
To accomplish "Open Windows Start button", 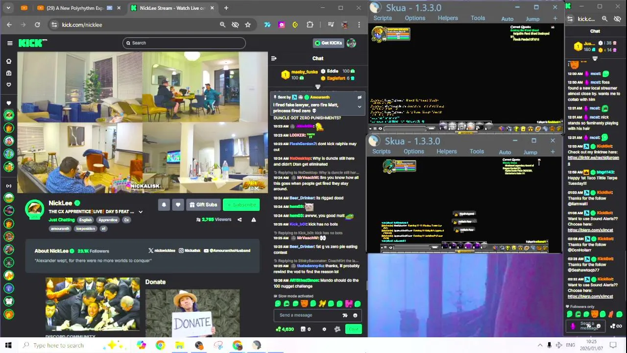I will pos(8,345).
